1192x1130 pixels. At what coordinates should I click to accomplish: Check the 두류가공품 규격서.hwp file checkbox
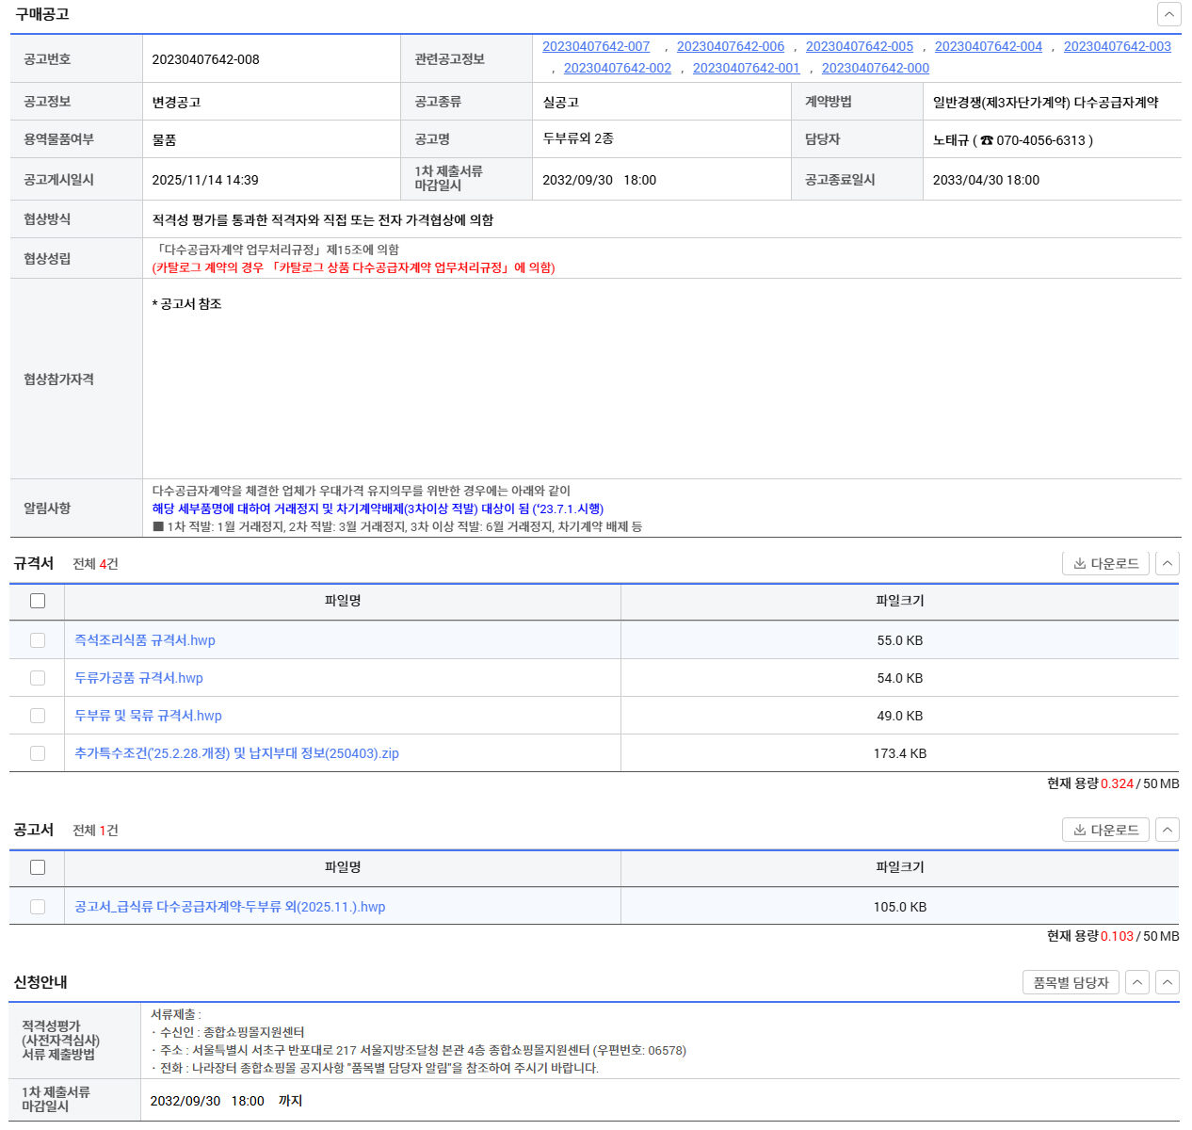tap(38, 678)
